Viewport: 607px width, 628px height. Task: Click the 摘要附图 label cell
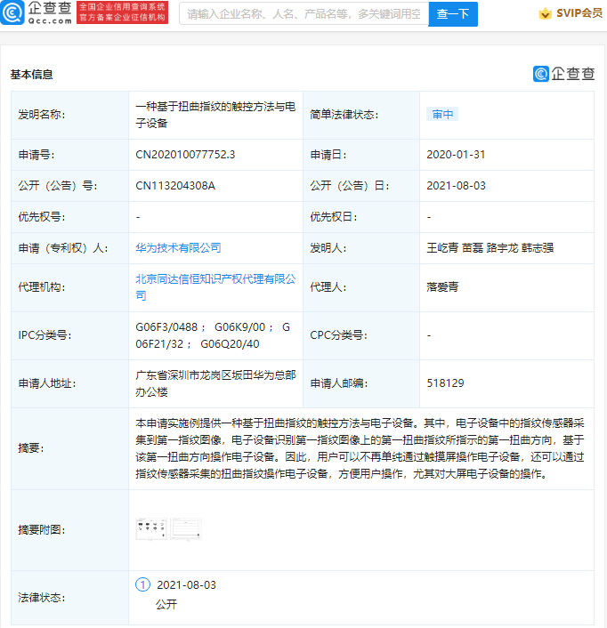70,530
